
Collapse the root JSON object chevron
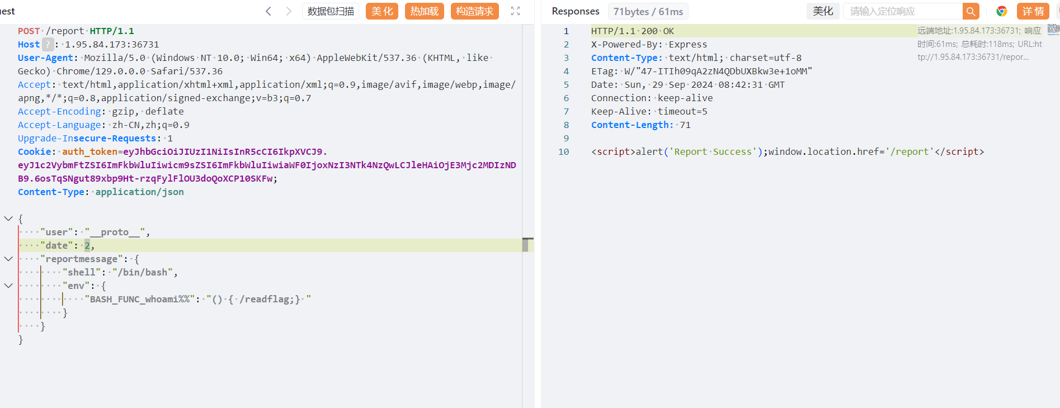8,219
